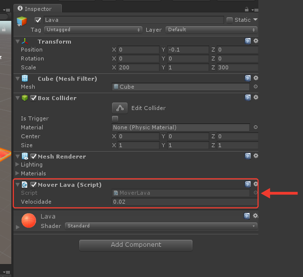Screen dimensions: 303x277
Task: Click the Edit Collider shape button
Action: [x=120, y=108]
